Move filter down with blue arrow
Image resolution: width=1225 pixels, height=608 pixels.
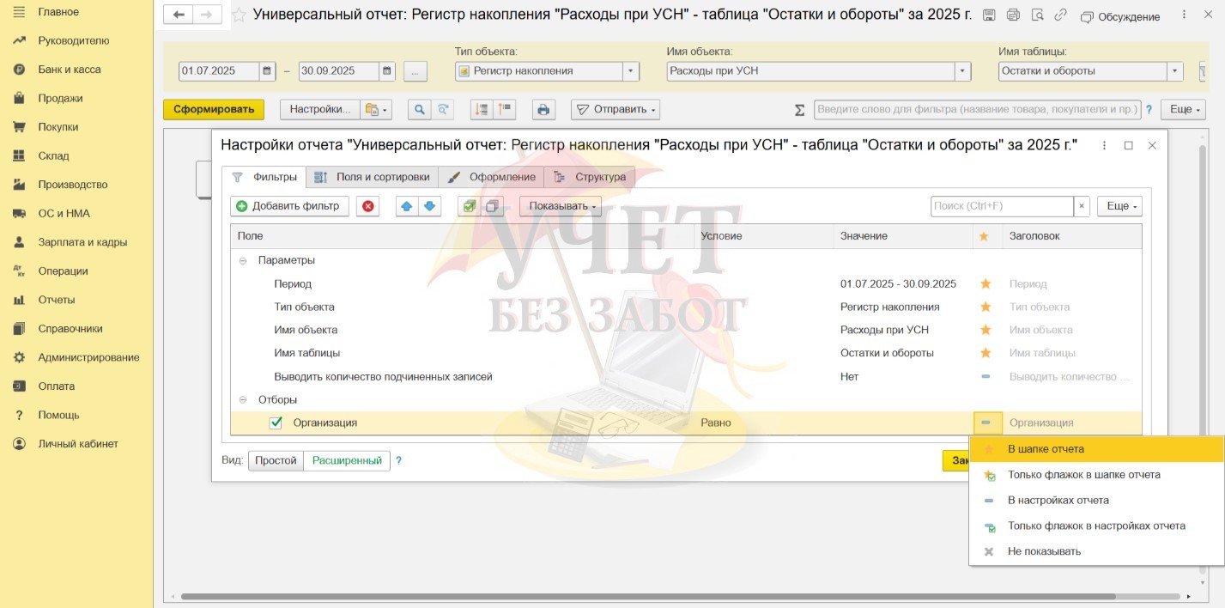(429, 206)
